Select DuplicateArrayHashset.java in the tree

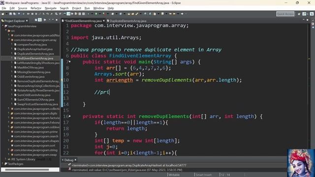tap(35, 49)
